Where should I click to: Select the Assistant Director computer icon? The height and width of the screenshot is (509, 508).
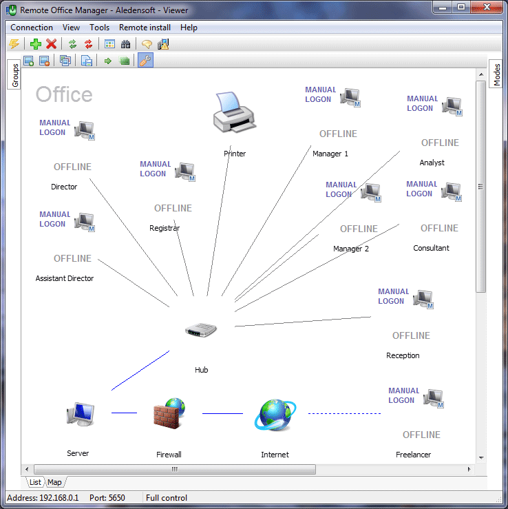(85, 222)
